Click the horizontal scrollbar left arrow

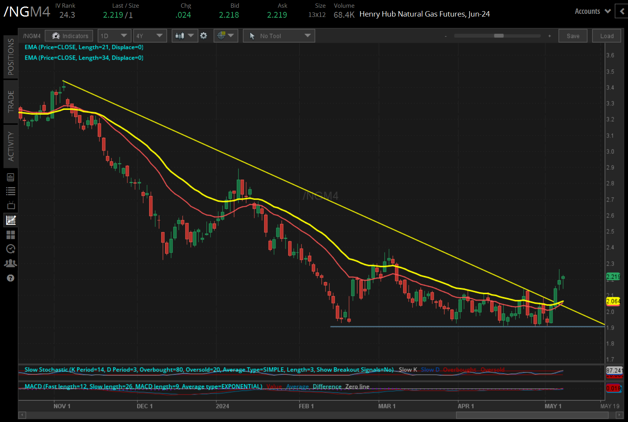[22, 415]
